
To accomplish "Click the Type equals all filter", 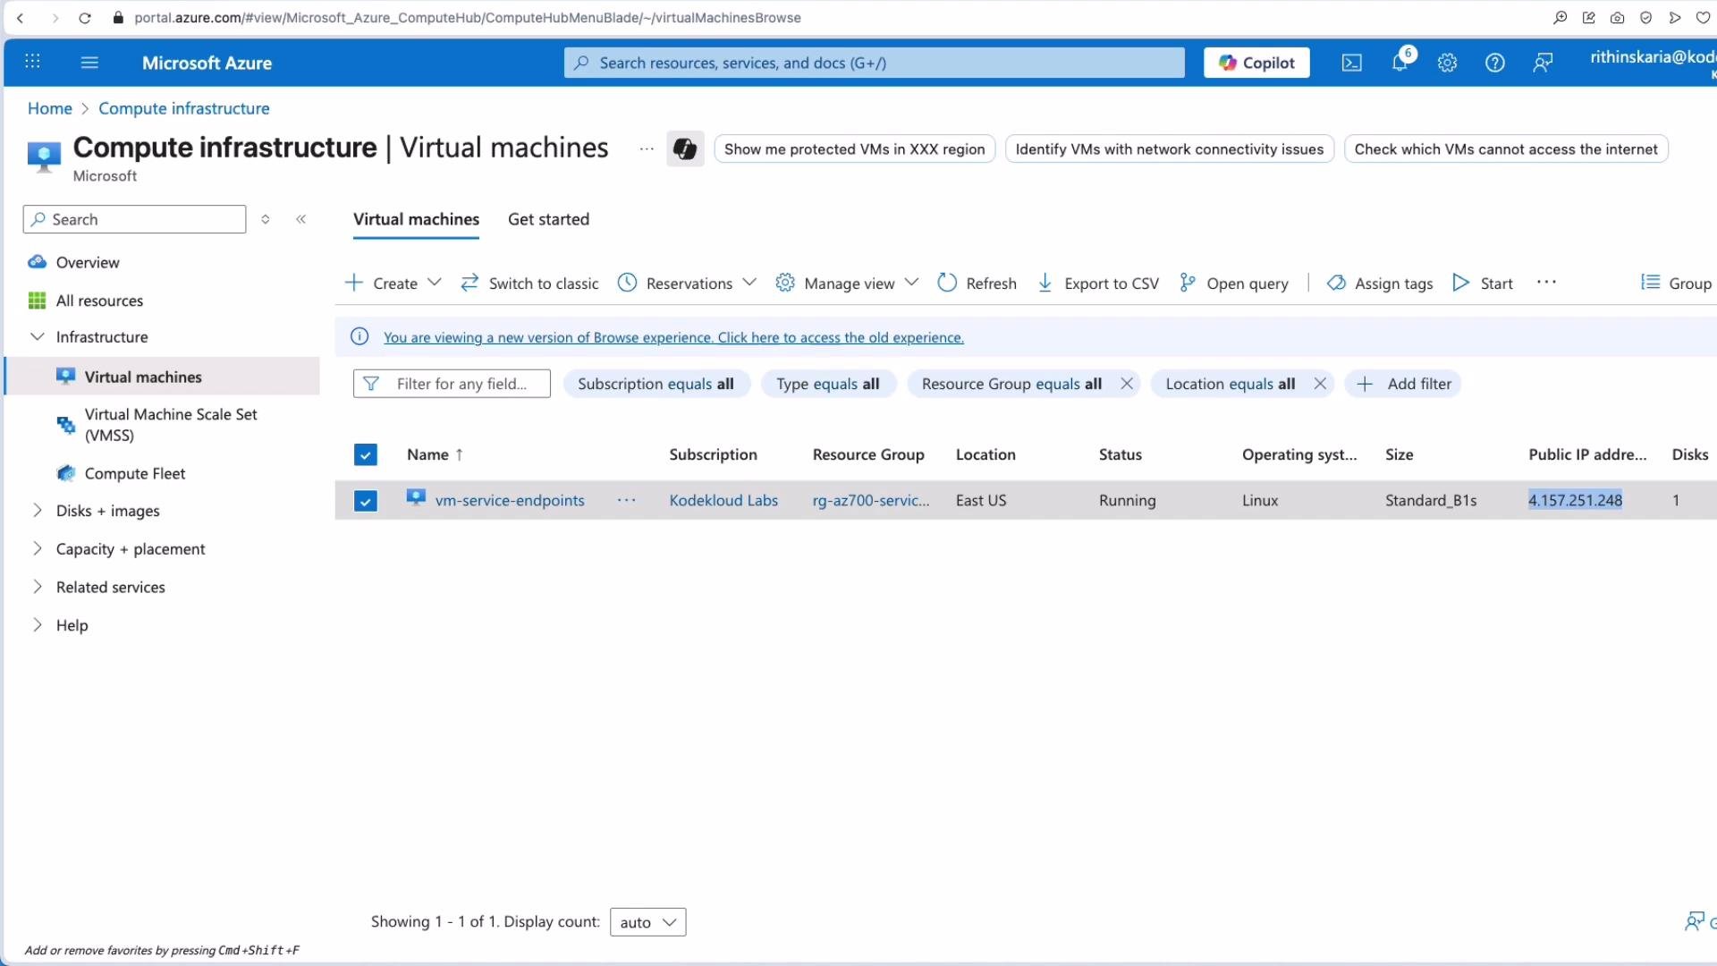I will (x=827, y=384).
